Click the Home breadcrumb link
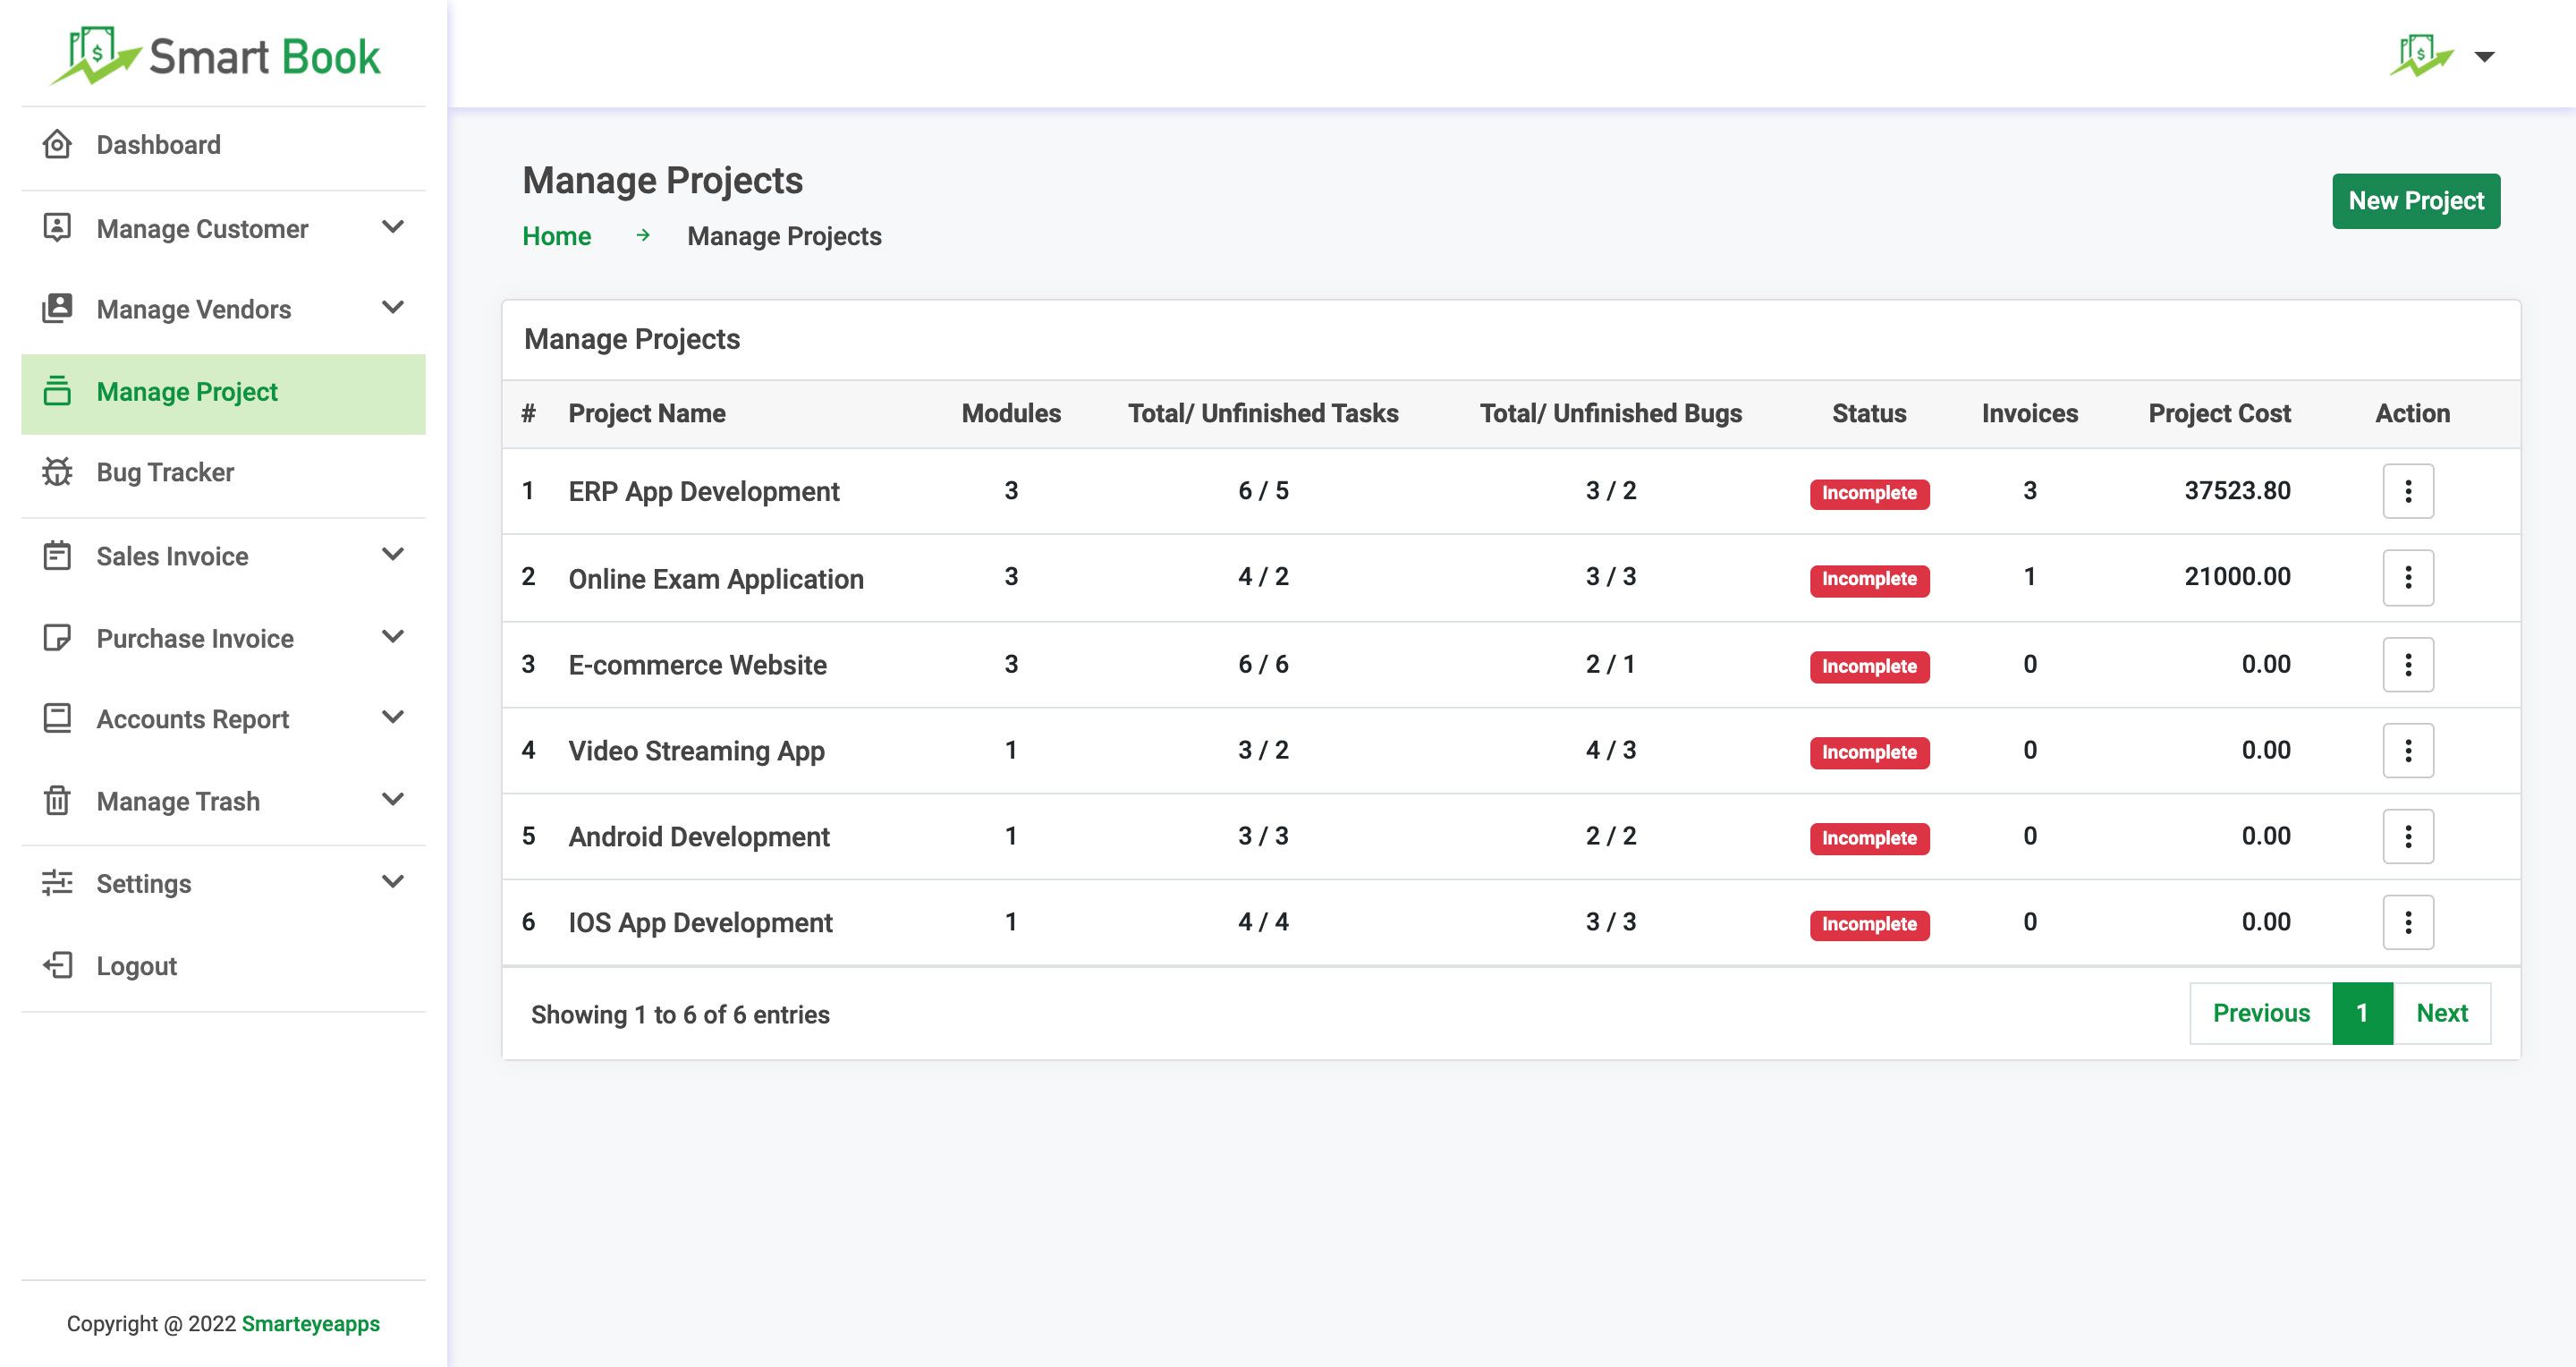Image resolution: width=2576 pixels, height=1367 pixels. (x=556, y=237)
